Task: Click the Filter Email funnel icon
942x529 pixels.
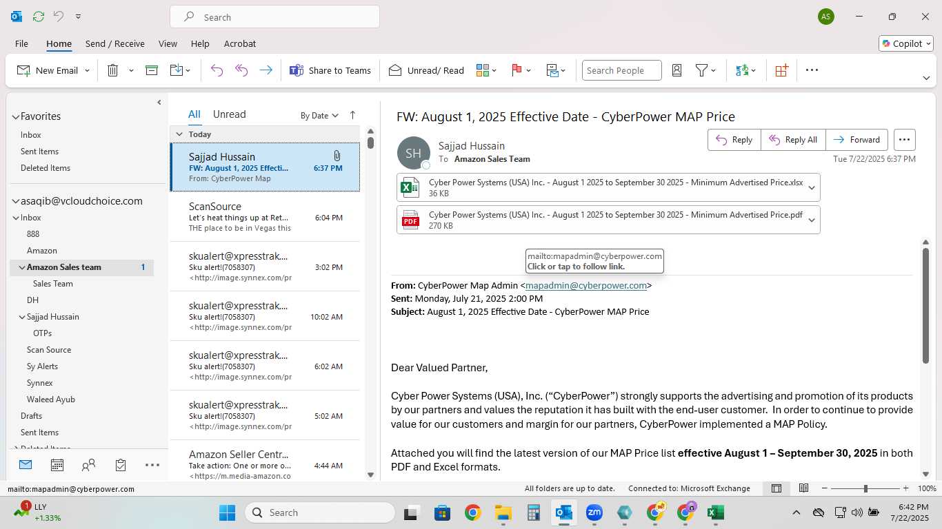Action: click(701, 70)
